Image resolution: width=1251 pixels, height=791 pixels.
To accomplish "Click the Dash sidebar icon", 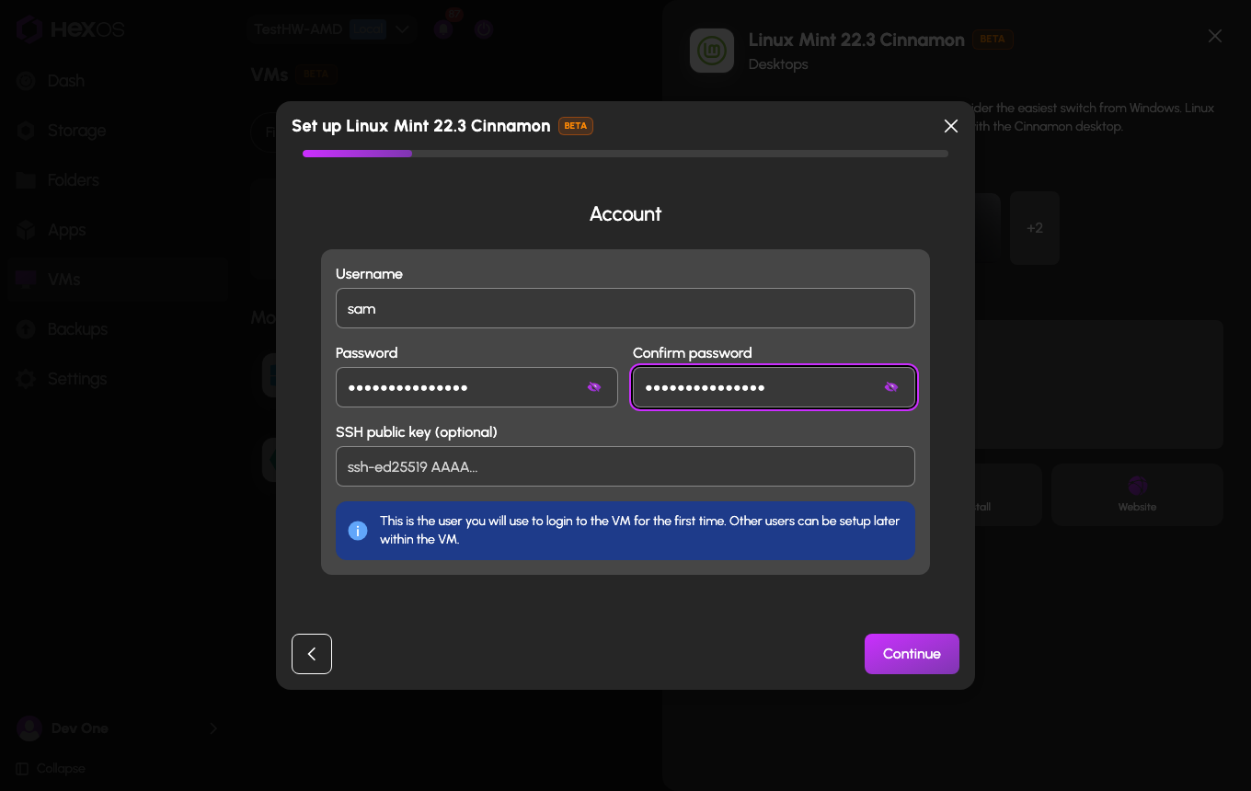I will 26,81.
